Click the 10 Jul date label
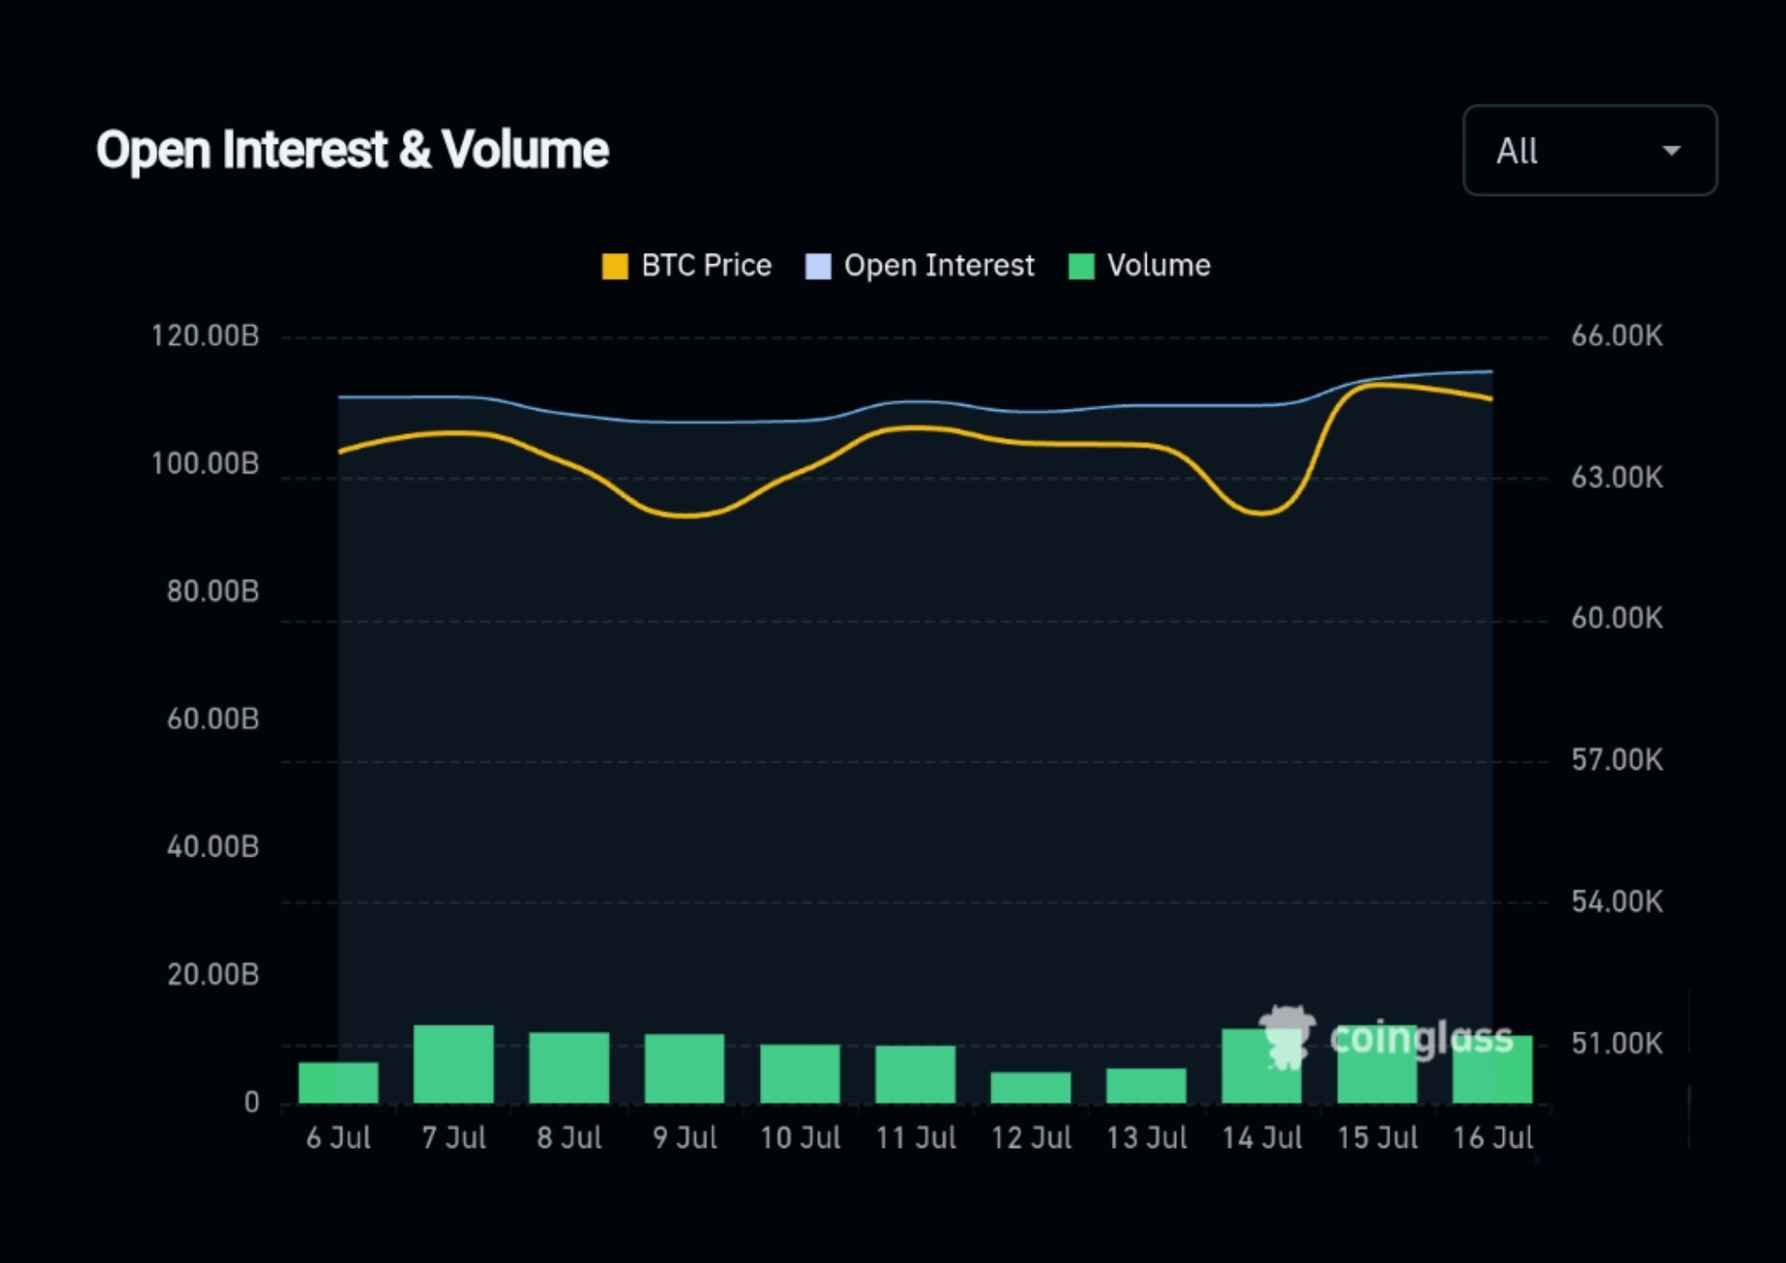The height and width of the screenshot is (1263, 1786). click(x=800, y=1138)
